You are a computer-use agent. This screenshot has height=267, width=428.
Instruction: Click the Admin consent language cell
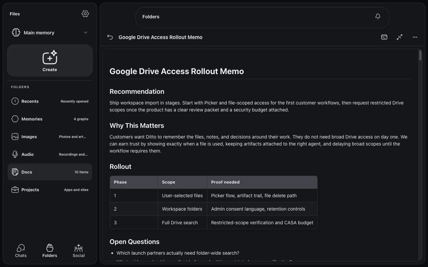[x=262, y=209]
